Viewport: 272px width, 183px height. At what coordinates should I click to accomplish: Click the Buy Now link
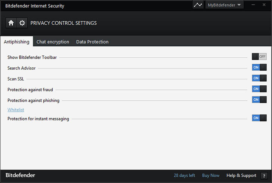click(211, 176)
